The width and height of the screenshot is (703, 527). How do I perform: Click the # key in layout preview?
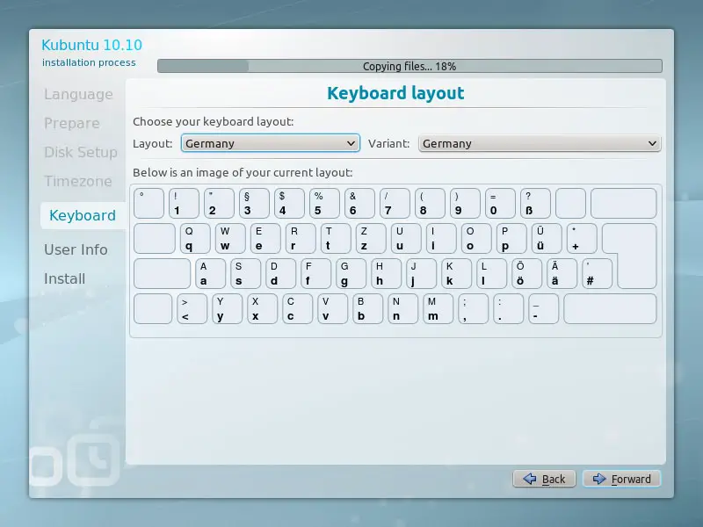(597, 273)
